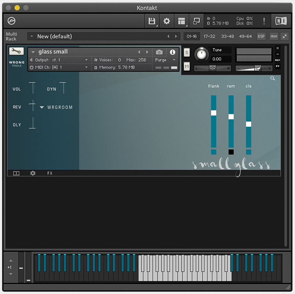Viewport: 295px width, 294px height.
Task: Open the Output st. 1 dropdown
Action: (59, 60)
